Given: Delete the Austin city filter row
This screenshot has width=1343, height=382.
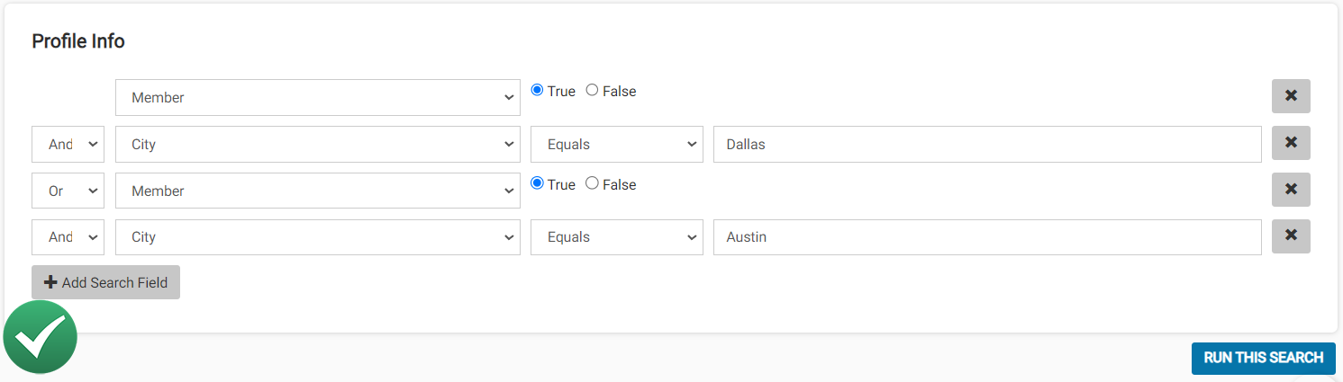Looking at the screenshot, I should (x=1291, y=236).
